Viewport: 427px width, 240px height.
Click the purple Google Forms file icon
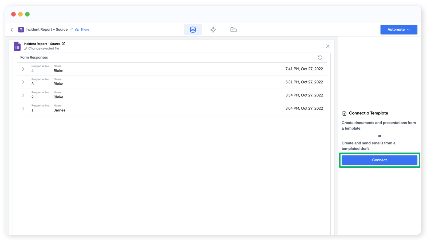pos(17,46)
